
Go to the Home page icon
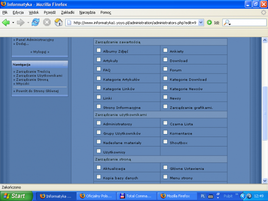pos(58,22)
